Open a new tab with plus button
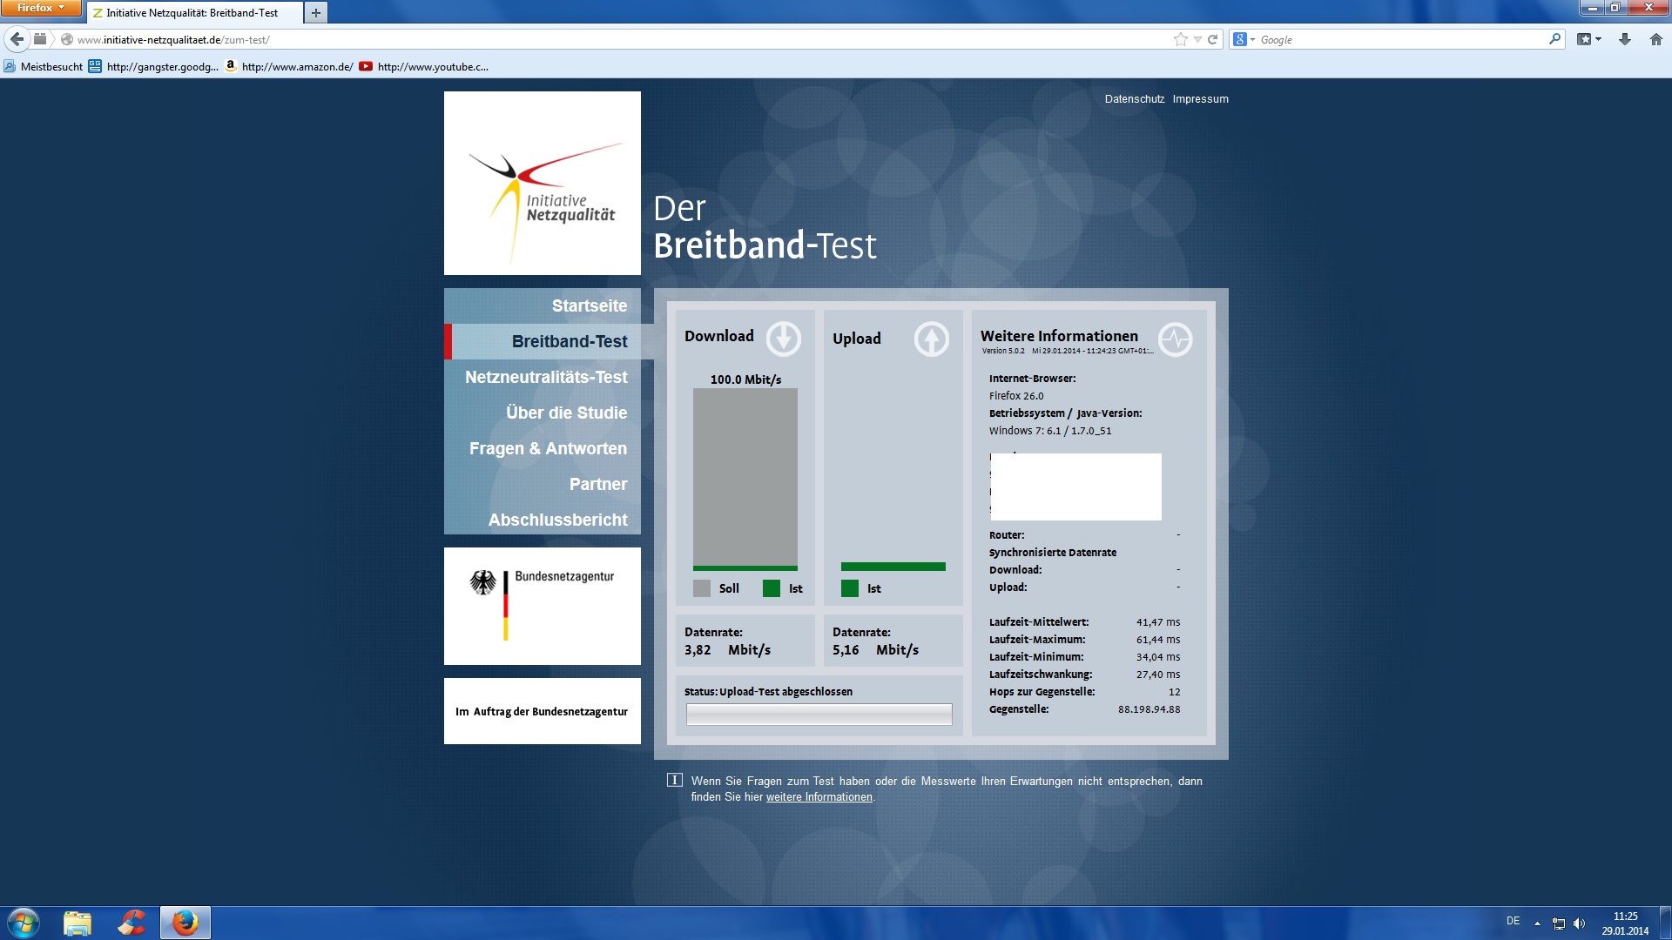Screen dimensions: 1672x940 tap(315, 13)
